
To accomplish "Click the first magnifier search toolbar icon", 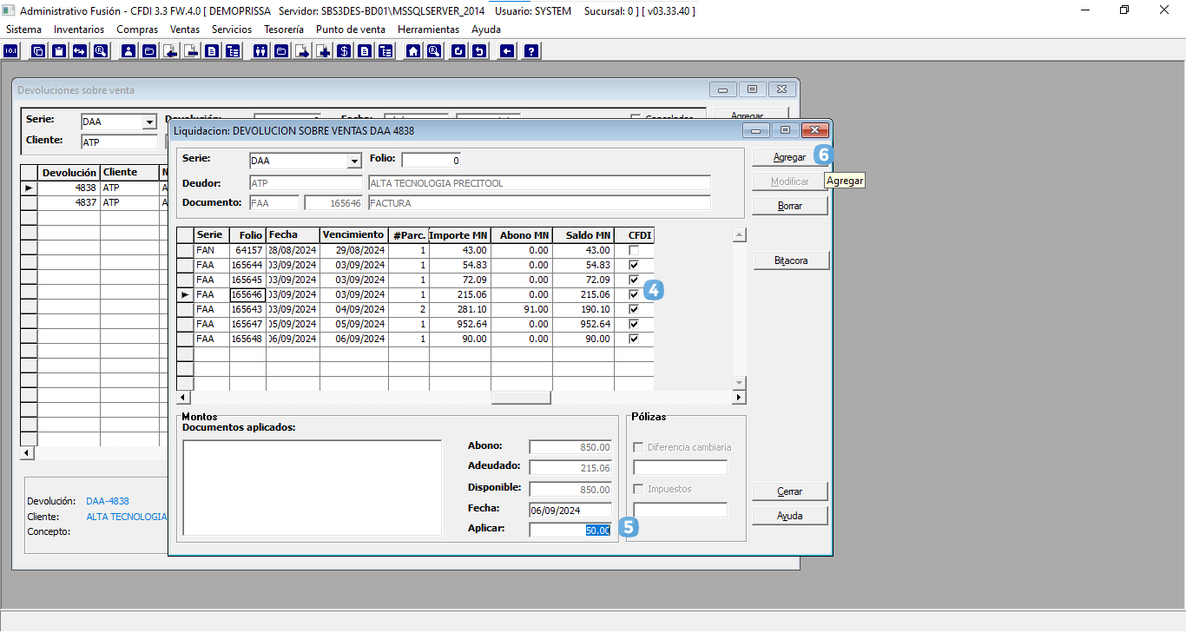I will pos(101,51).
